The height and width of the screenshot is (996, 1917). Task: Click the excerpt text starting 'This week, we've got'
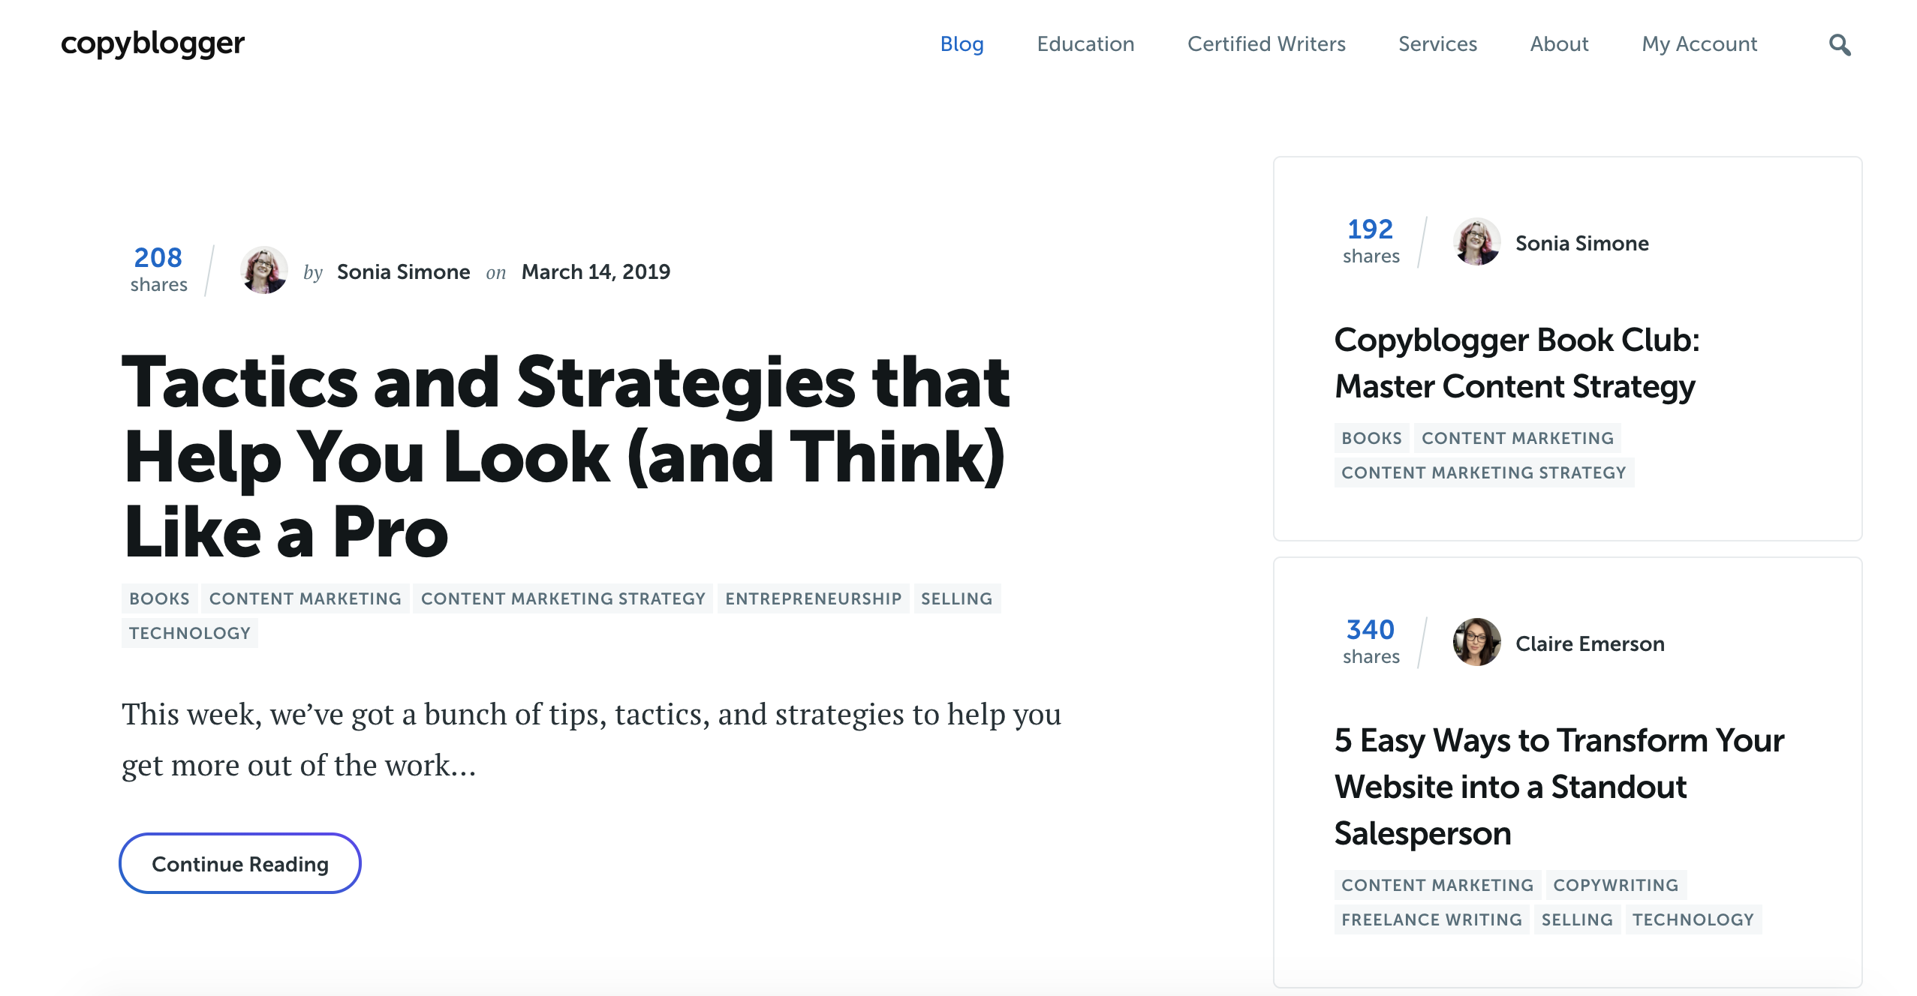(591, 739)
